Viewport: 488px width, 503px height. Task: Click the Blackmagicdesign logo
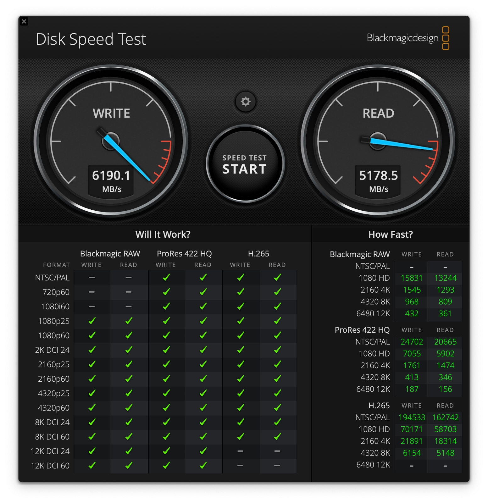[408, 38]
